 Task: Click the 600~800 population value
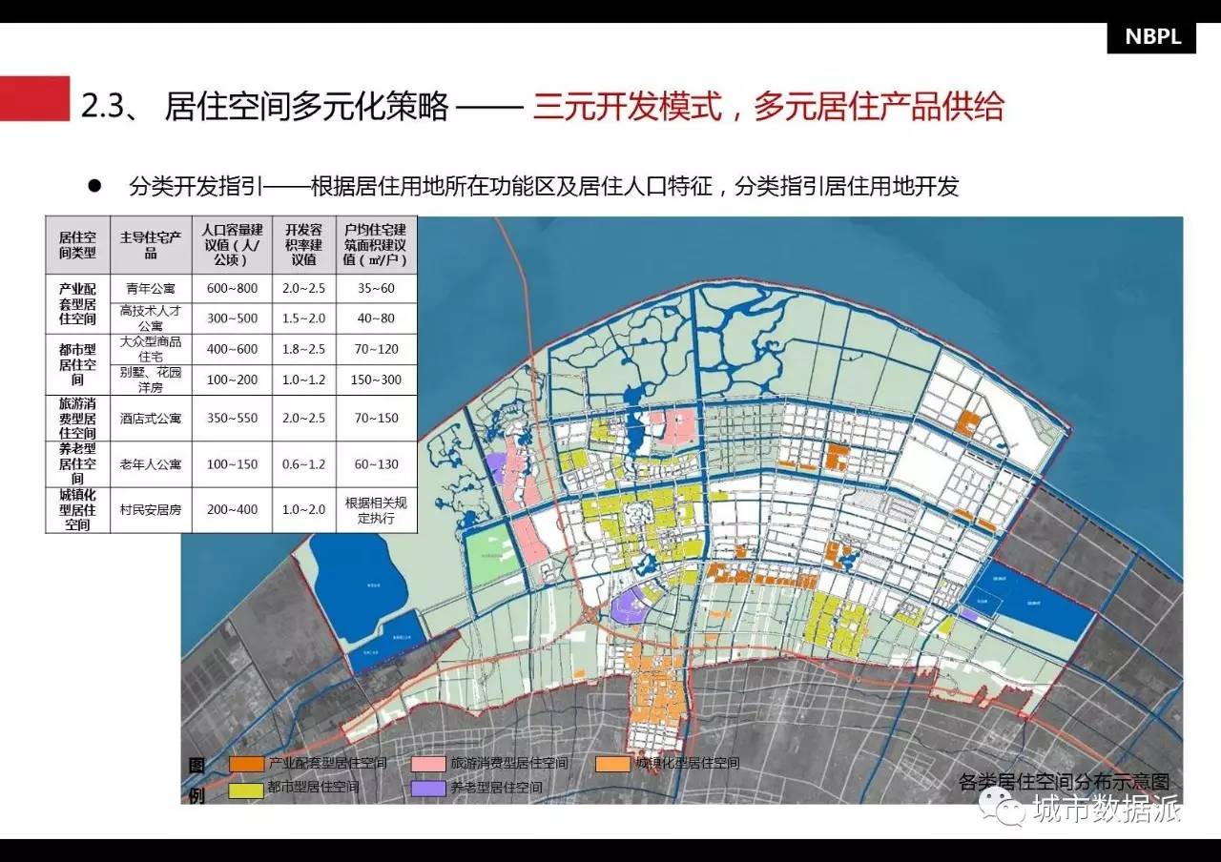pyautogui.click(x=232, y=288)
